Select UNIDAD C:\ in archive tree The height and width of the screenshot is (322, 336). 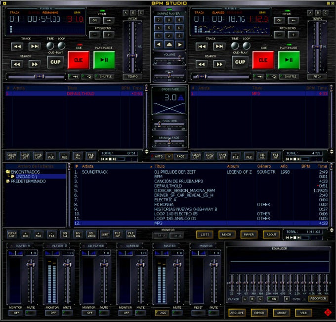point(26,177)
